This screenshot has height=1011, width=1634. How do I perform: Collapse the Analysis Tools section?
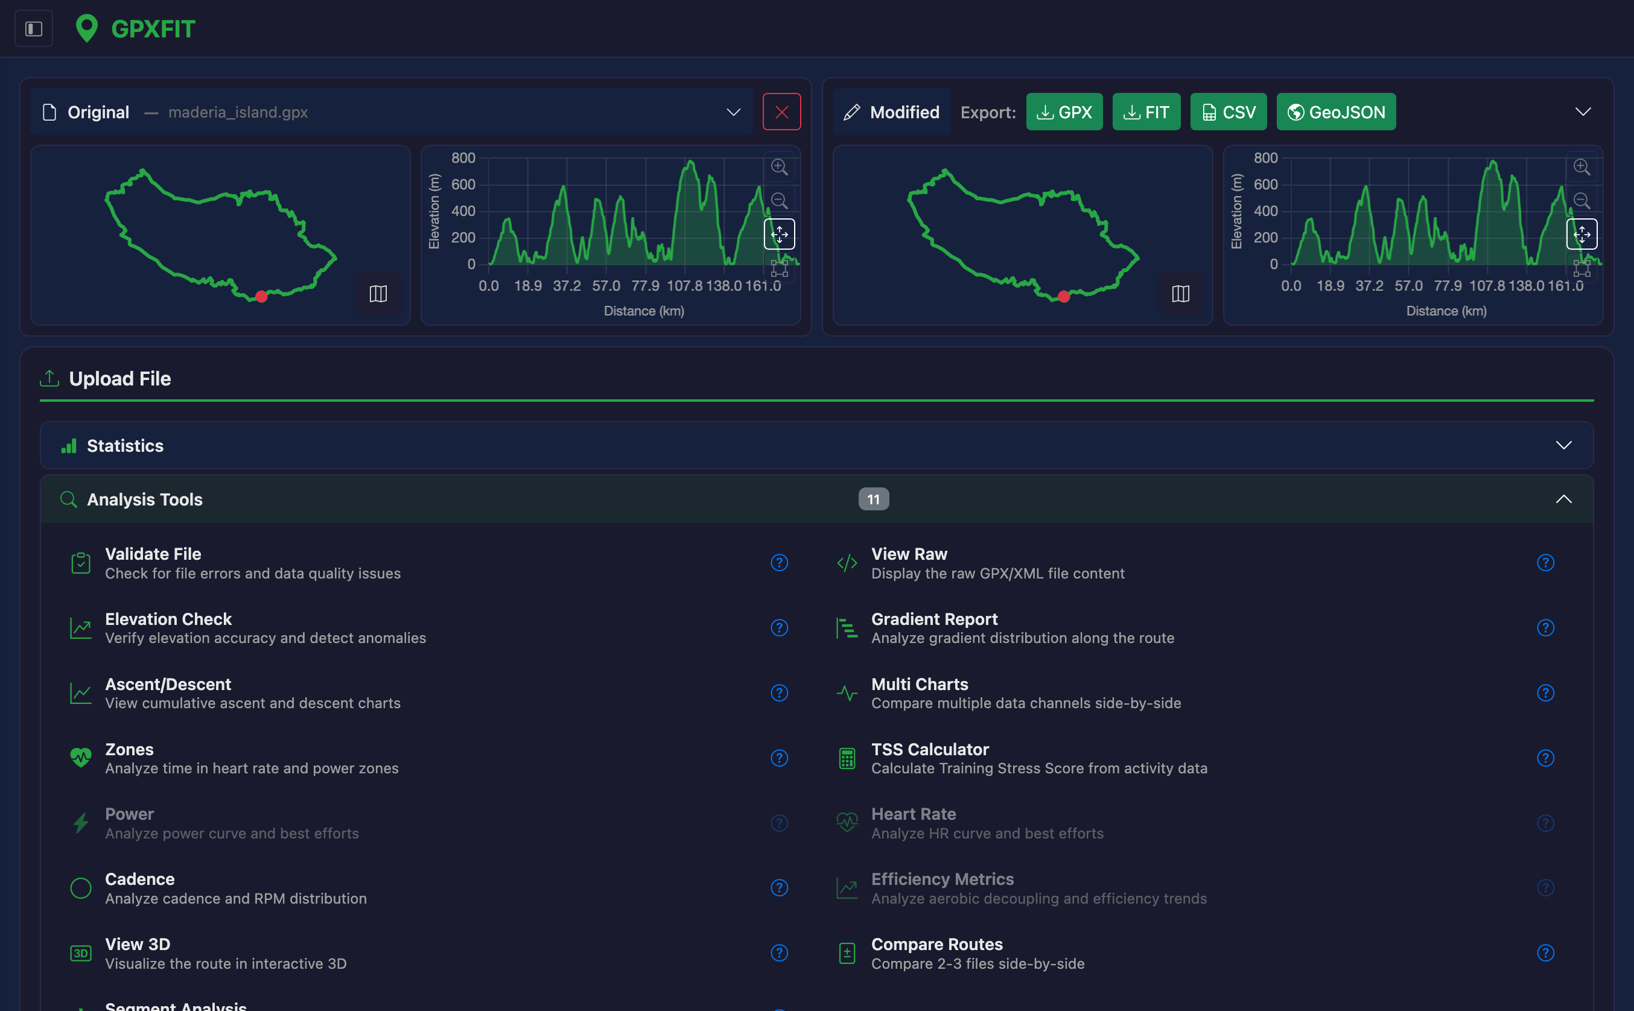[1564, 499]
